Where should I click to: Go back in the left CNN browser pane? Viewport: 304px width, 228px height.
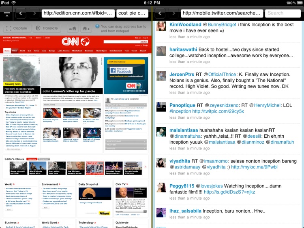point(21,13)
